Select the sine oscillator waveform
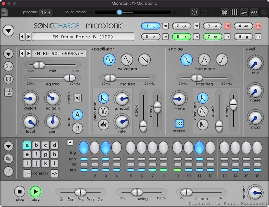This screenshot has height=207, width=269. (109, 60)
